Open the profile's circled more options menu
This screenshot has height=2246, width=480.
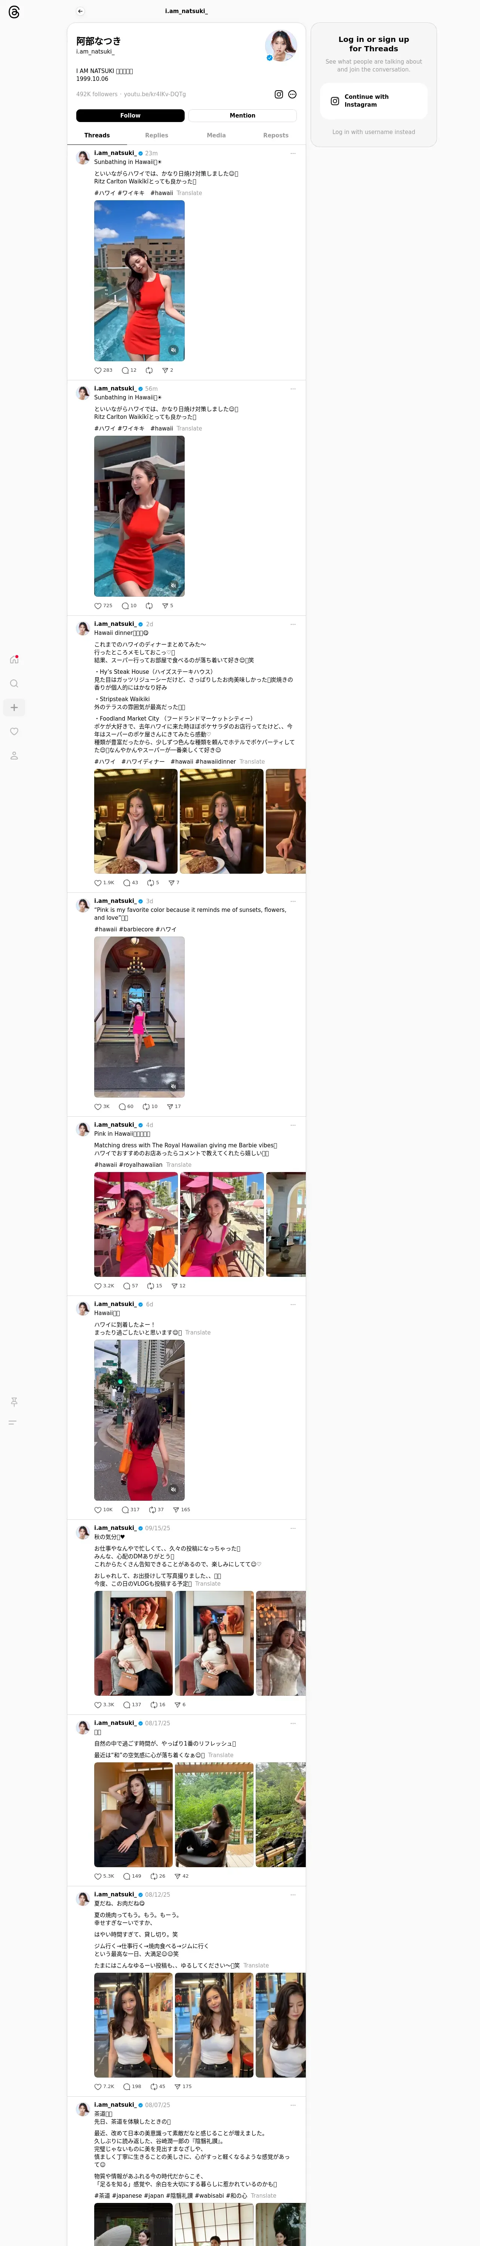(x=292, y=94)
